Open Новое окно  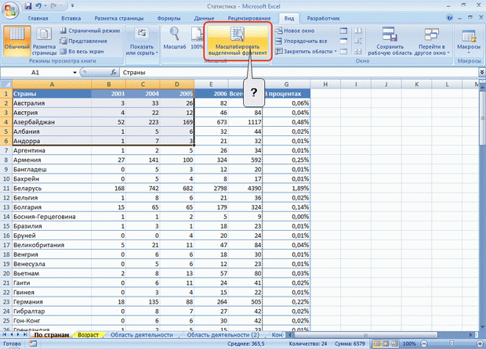point(295,31)
